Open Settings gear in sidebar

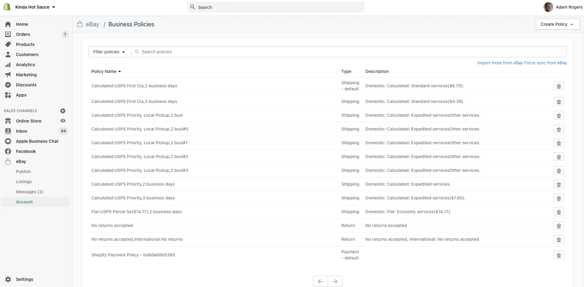(8, 279)
